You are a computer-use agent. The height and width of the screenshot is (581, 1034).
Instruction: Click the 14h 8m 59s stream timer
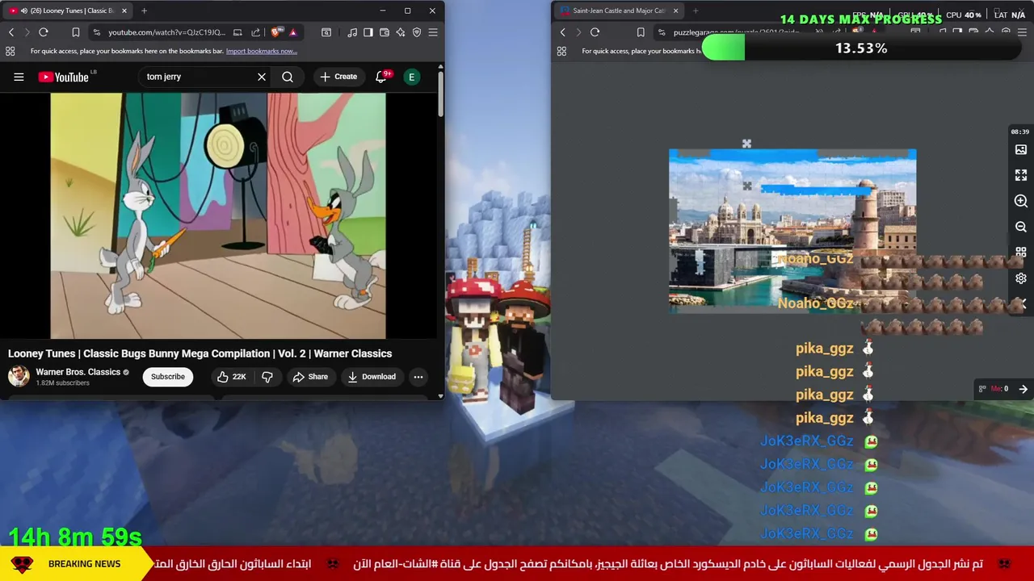coord(75,537)
